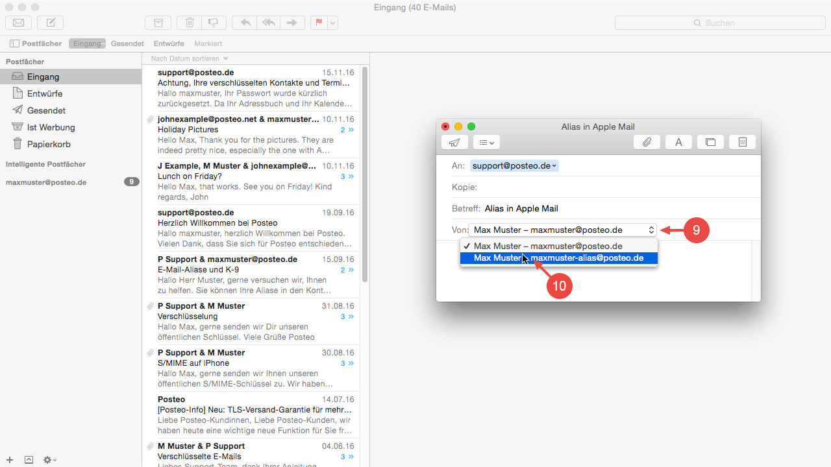The image size is (831, 467).
Task: Compose a new message with the pencil icon
Action: [50, 23]
